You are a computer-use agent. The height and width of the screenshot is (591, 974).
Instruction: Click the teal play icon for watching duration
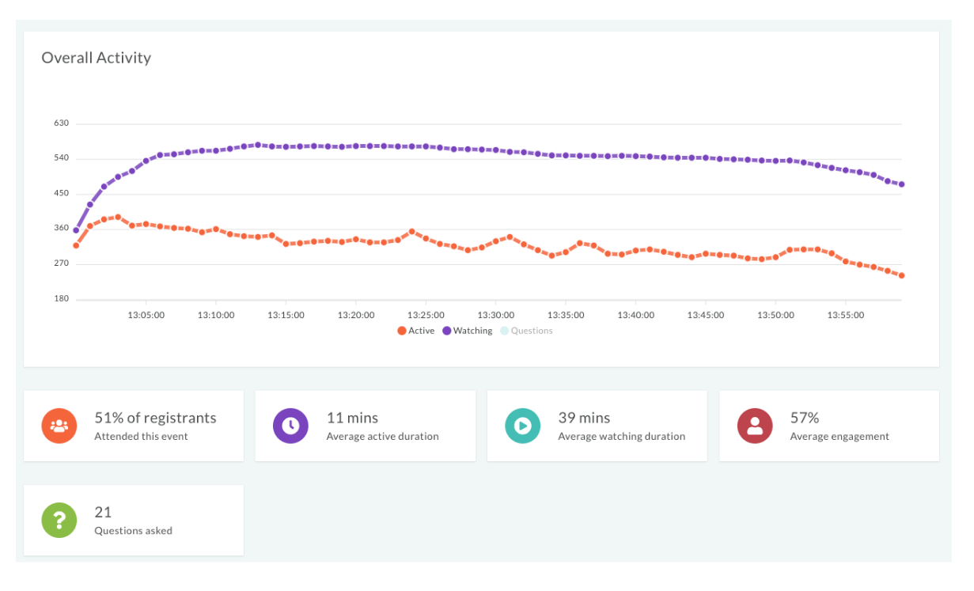tap(523, 425)
